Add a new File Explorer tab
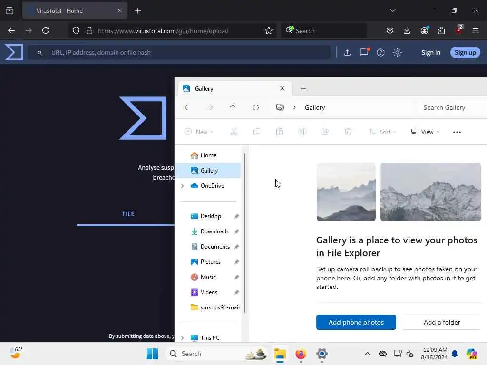This screenshot has width=487, height=365. (x=303, y=89)
